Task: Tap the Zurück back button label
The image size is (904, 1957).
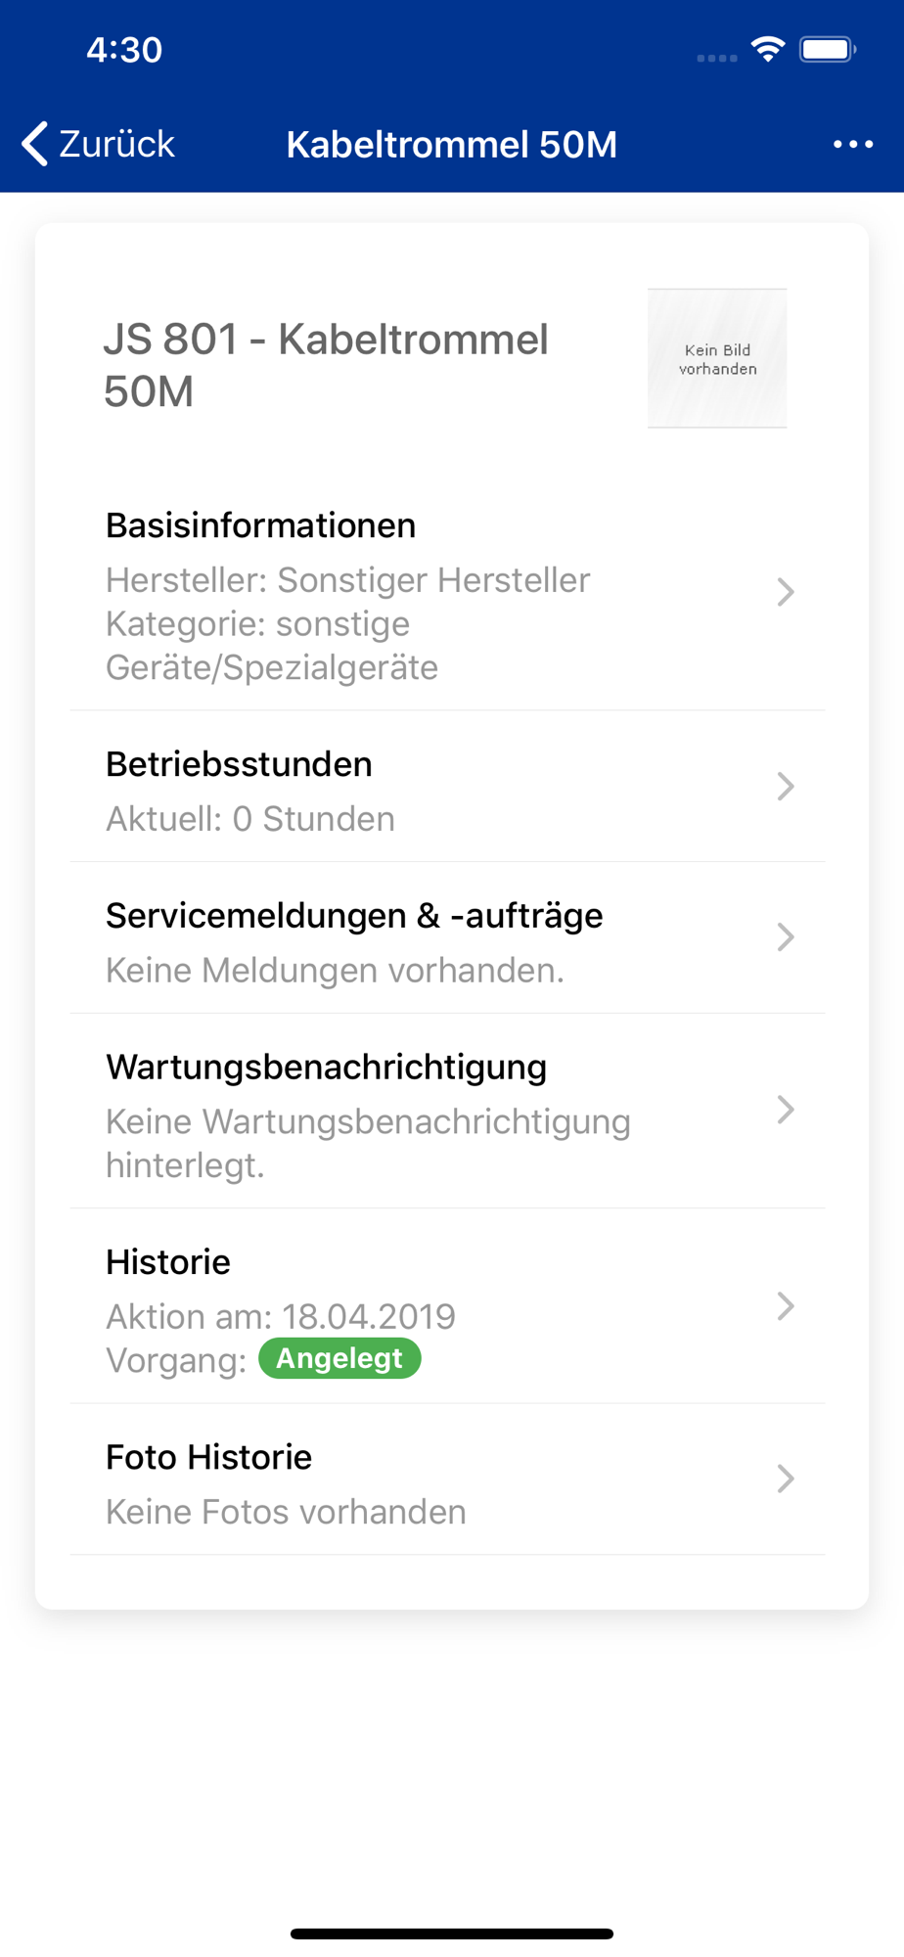Action: point(116,144)
